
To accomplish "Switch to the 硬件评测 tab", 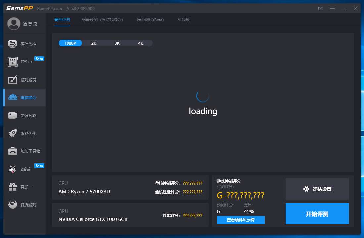I will point(62,20).
